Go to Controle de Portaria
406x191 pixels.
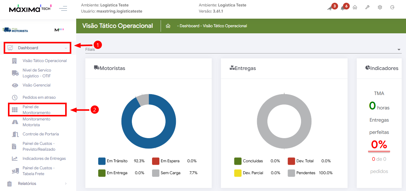point(40,134)
